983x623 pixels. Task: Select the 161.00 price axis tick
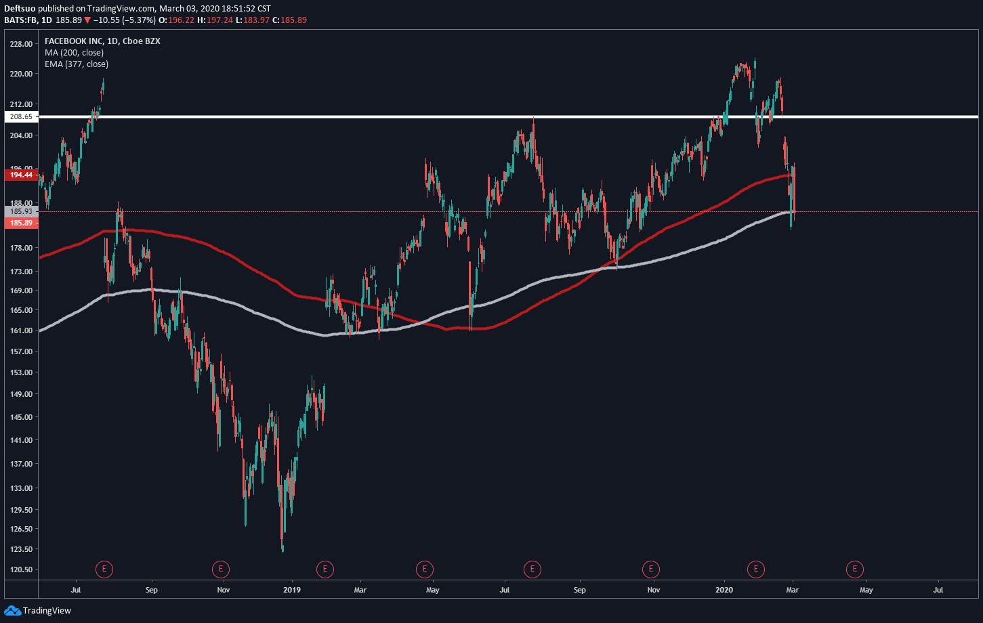point(22,330)
